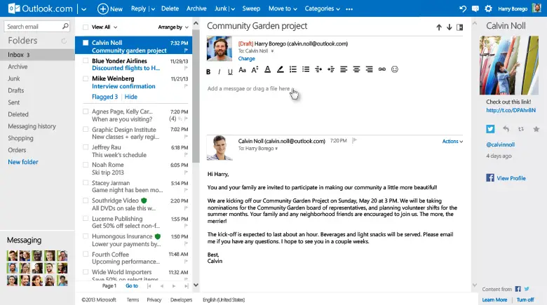Open Outlook.com app switcher dropdown arrow
This screenshot has height=305, width=547.
point(83,9)
